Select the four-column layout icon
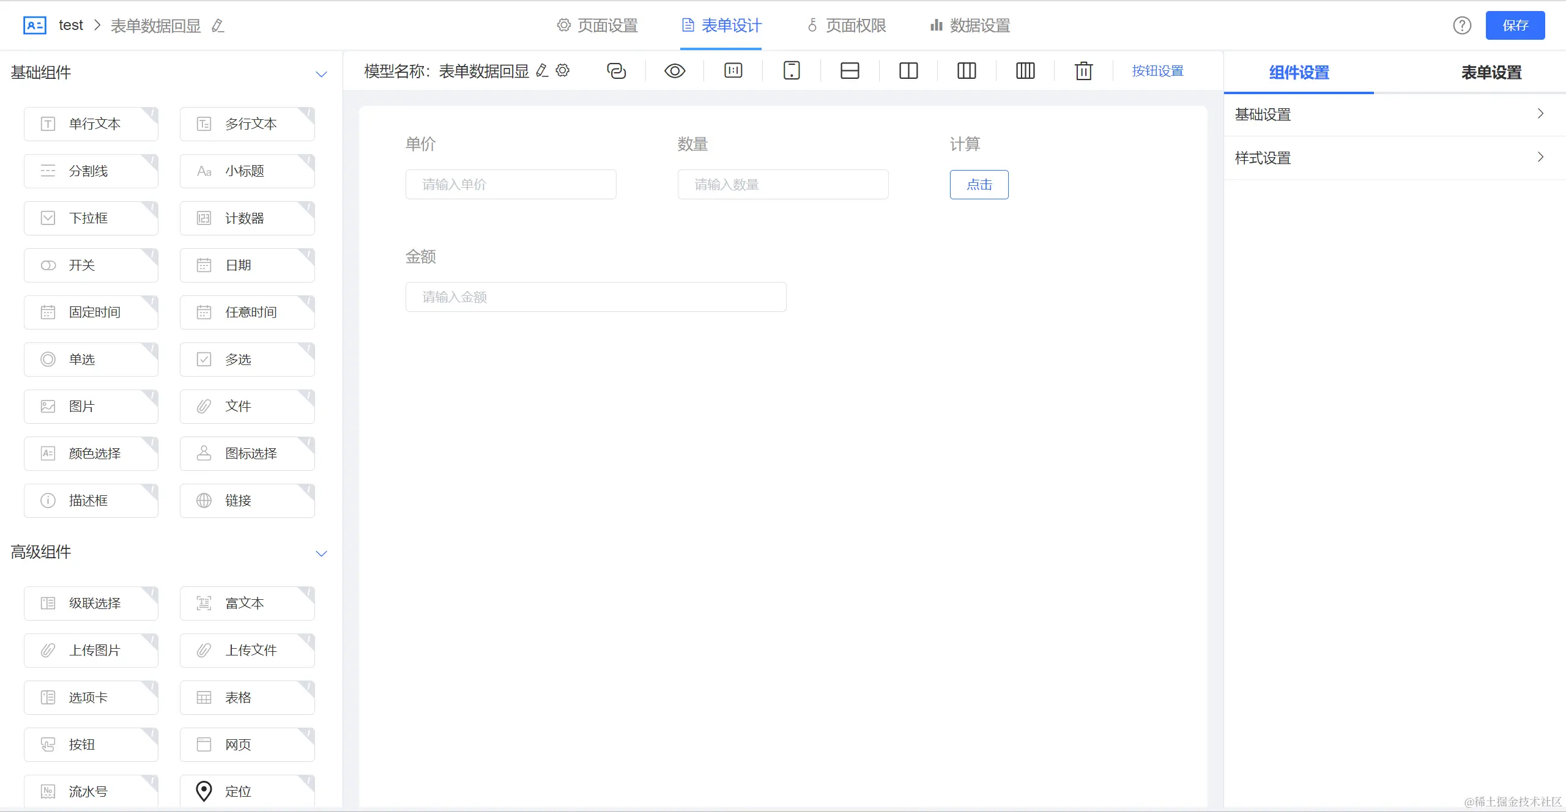 1025,71
